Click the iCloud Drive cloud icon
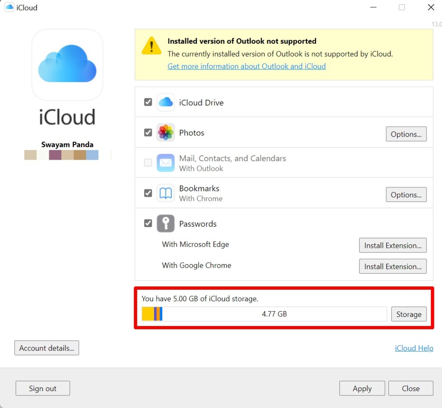 point(165,102)
